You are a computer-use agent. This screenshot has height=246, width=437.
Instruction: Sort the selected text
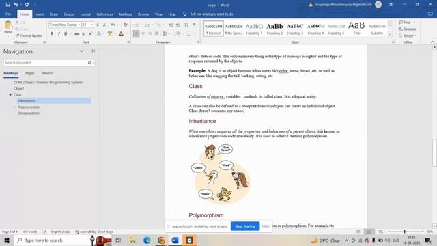pos(186,25)
